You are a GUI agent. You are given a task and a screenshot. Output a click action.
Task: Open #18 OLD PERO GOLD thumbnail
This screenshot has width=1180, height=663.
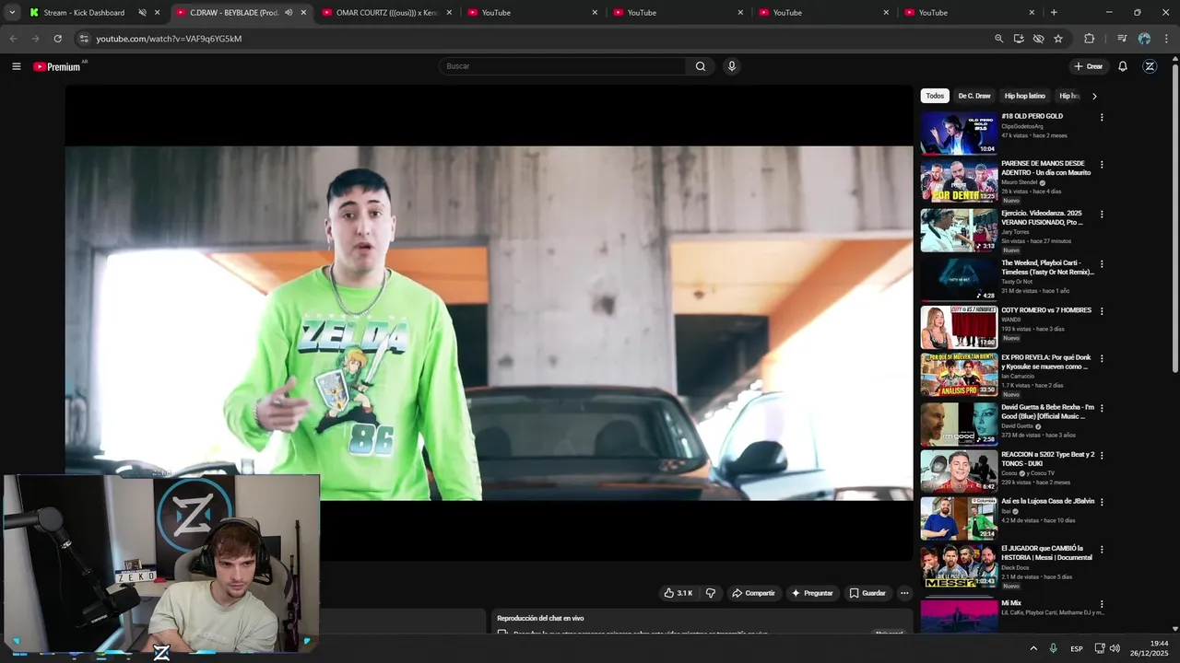tap(959, 133)
